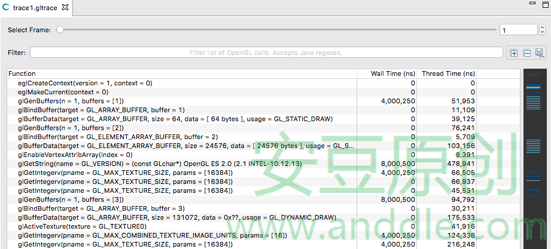
Task: Select the glActiveTexture GL_TEXTURE0 row
Action: click(x=263, y=226)
